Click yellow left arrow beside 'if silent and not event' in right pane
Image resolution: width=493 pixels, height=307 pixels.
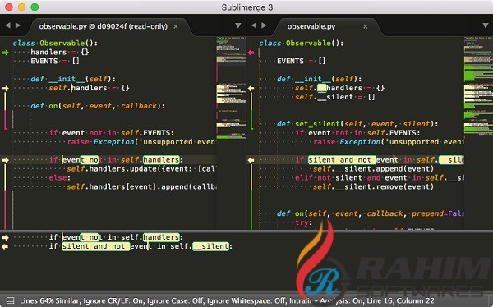[x=251, y=160]
